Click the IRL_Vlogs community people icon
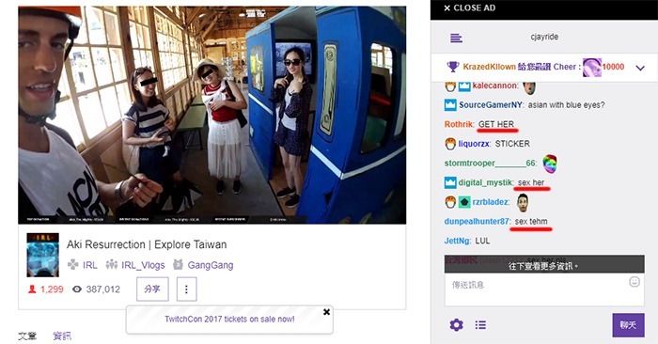658x344 pixels. coord(111,264)
